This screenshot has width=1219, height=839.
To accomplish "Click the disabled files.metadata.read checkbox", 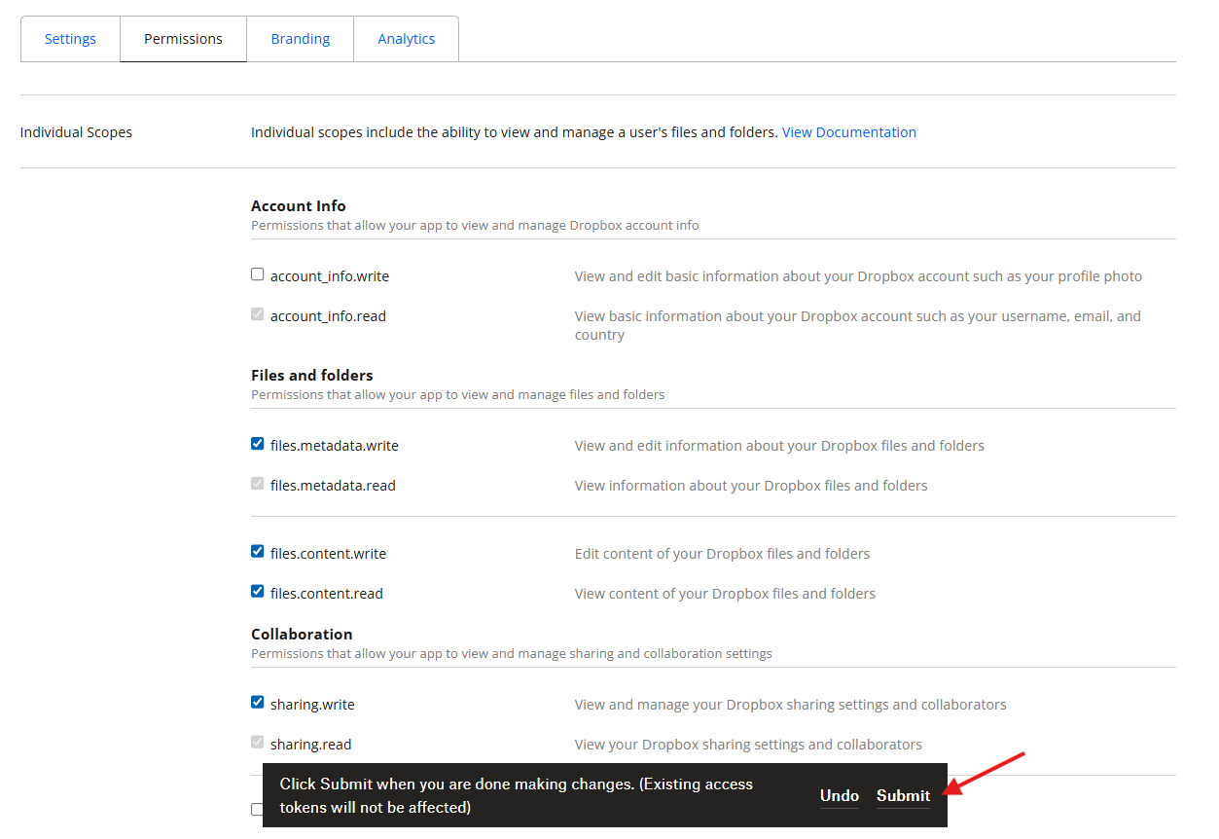I will 258,484.
